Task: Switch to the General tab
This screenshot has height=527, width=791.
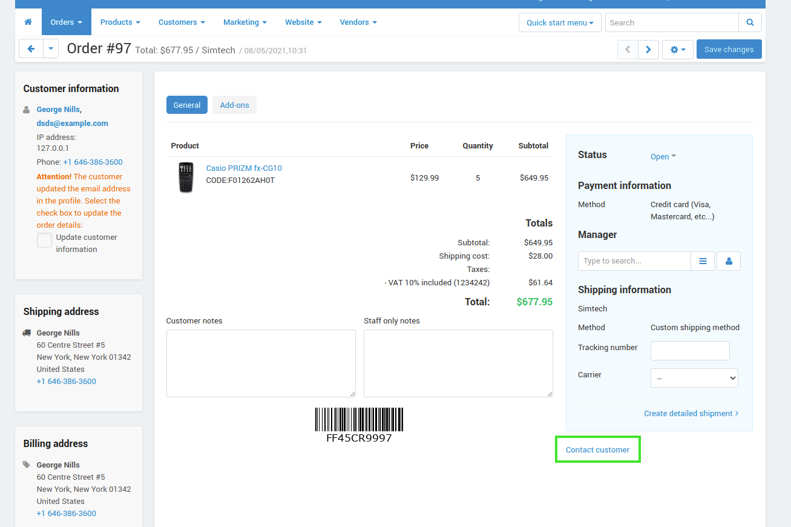Action: [x=187, y=105]
